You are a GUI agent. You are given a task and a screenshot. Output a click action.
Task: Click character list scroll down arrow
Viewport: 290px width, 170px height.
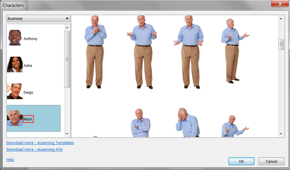(67, 134)
